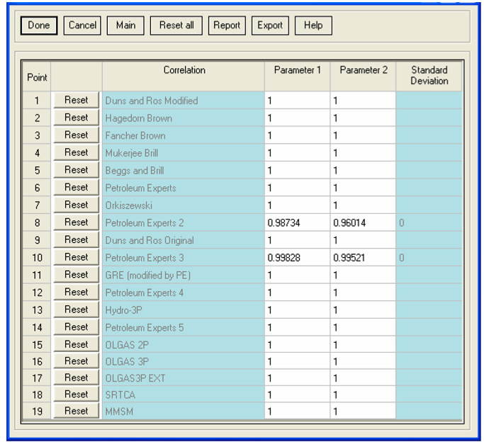
Task: Reset the Orkiszewski correlation
Action: (77, 205)
